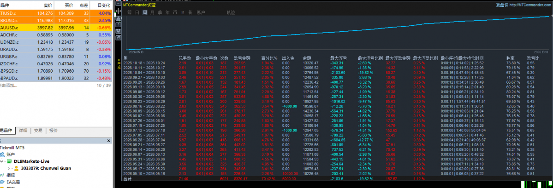Click the EA交易 graduation cap icon
Viewport: 553px width, 188px height.
(2, 182)
